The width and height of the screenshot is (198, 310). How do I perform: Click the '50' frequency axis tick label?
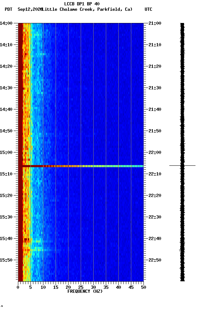143,287
